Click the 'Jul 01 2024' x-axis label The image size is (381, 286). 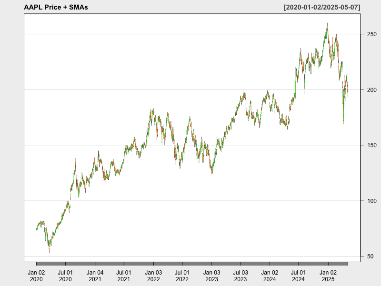(x=299, y=276)
